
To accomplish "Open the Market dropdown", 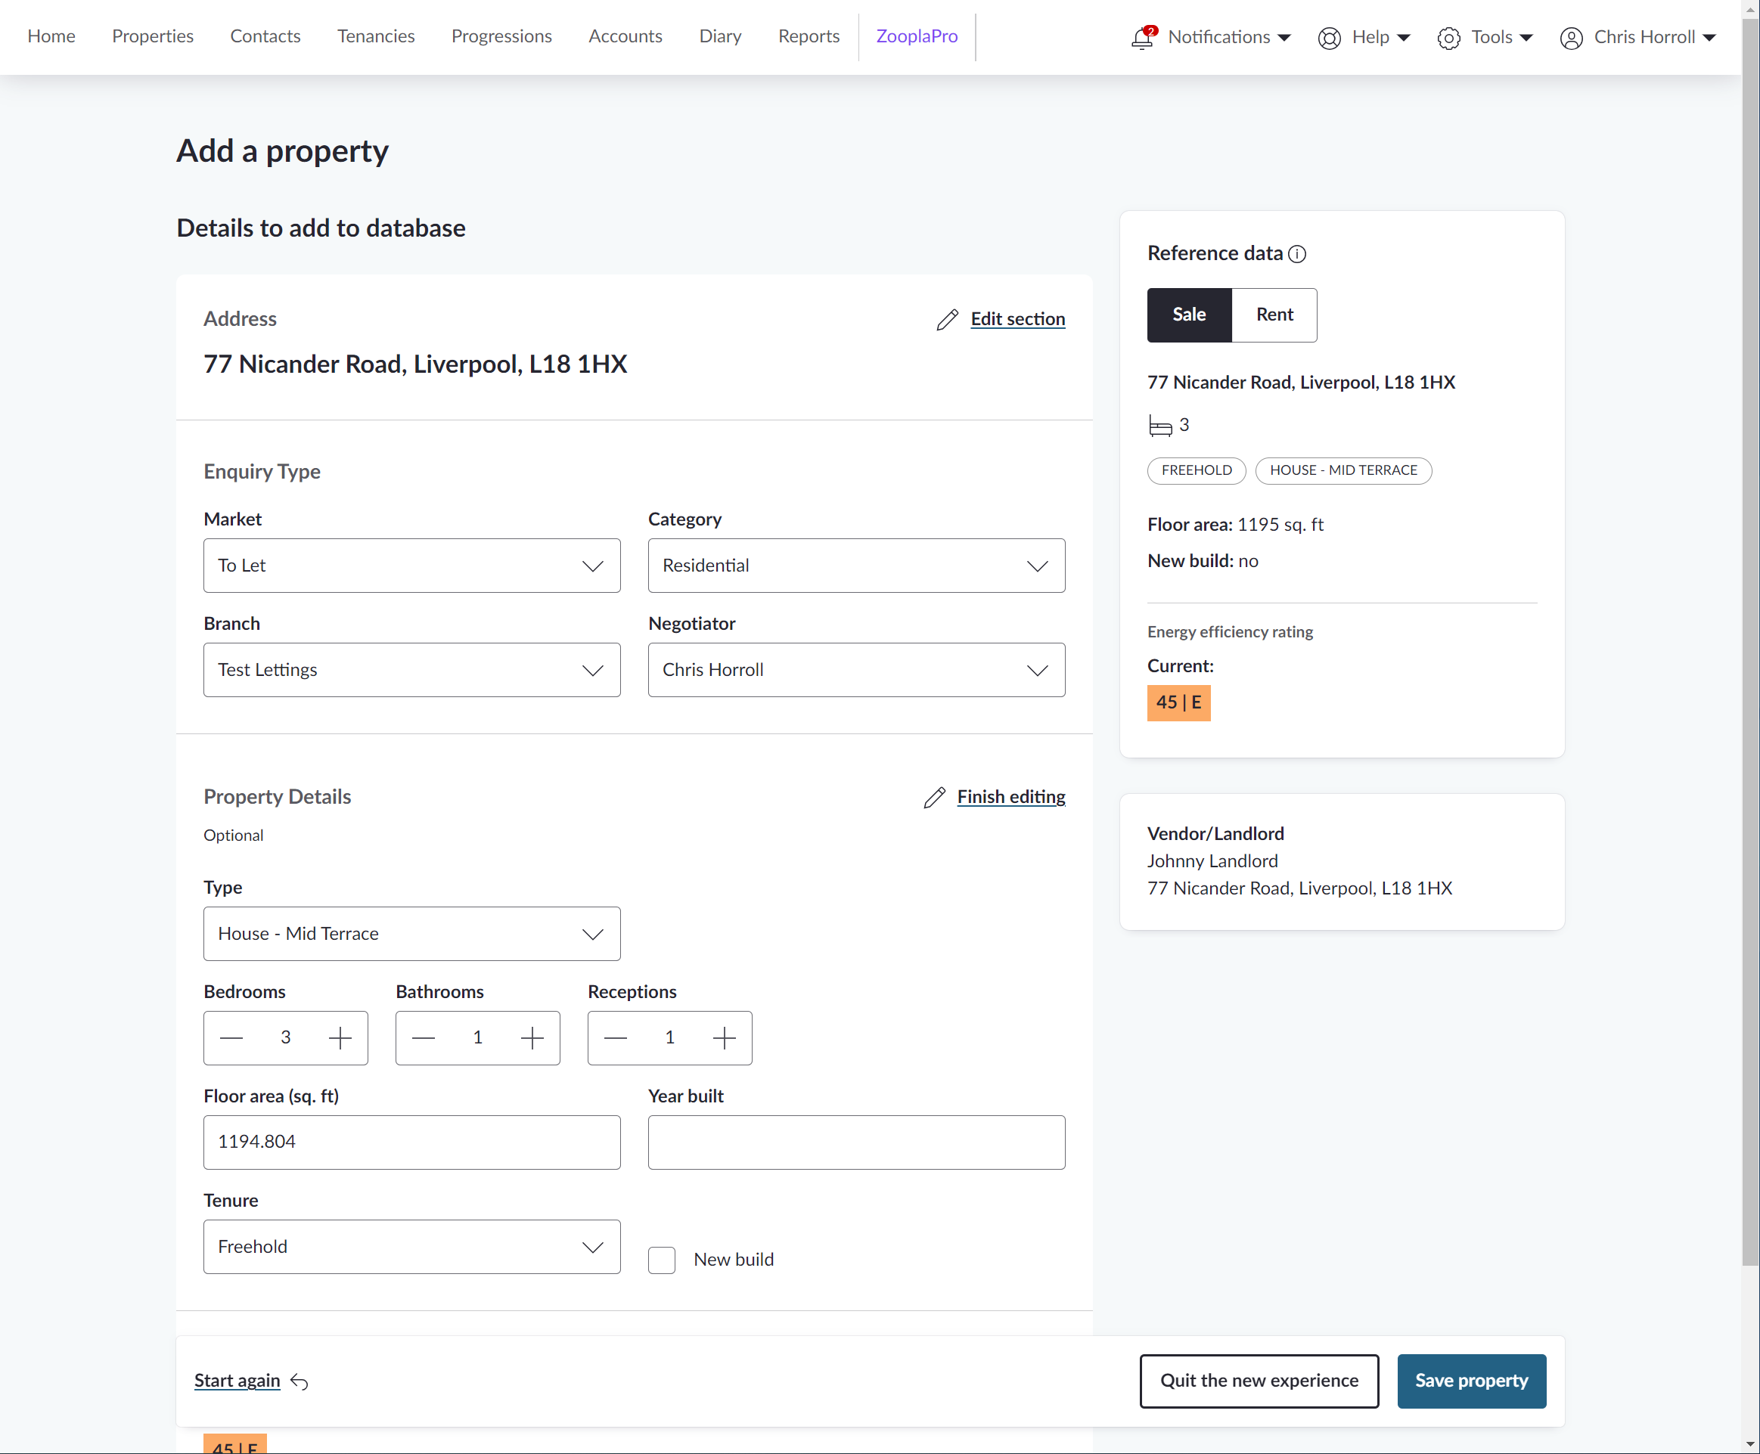I will (412, 566).
